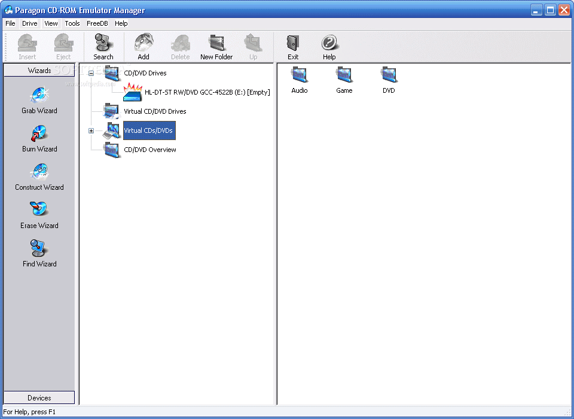Select the Virtual CDs/DVDs tree label
The image size is (574, 419).
[149, 130]
